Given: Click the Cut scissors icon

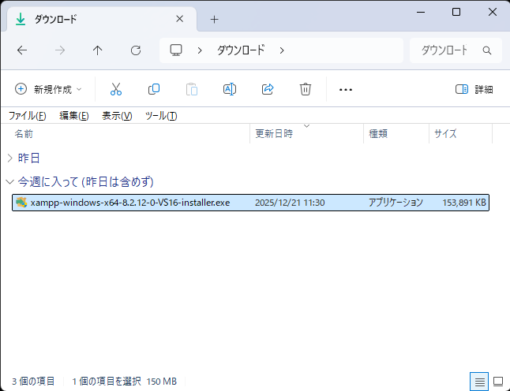Looking at the screenshot, I should [116, 89].
